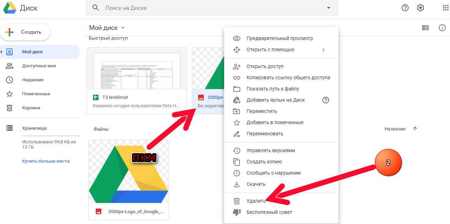Reverse sort order with the up arrow
450x224 pixels.
coord(415,129)
